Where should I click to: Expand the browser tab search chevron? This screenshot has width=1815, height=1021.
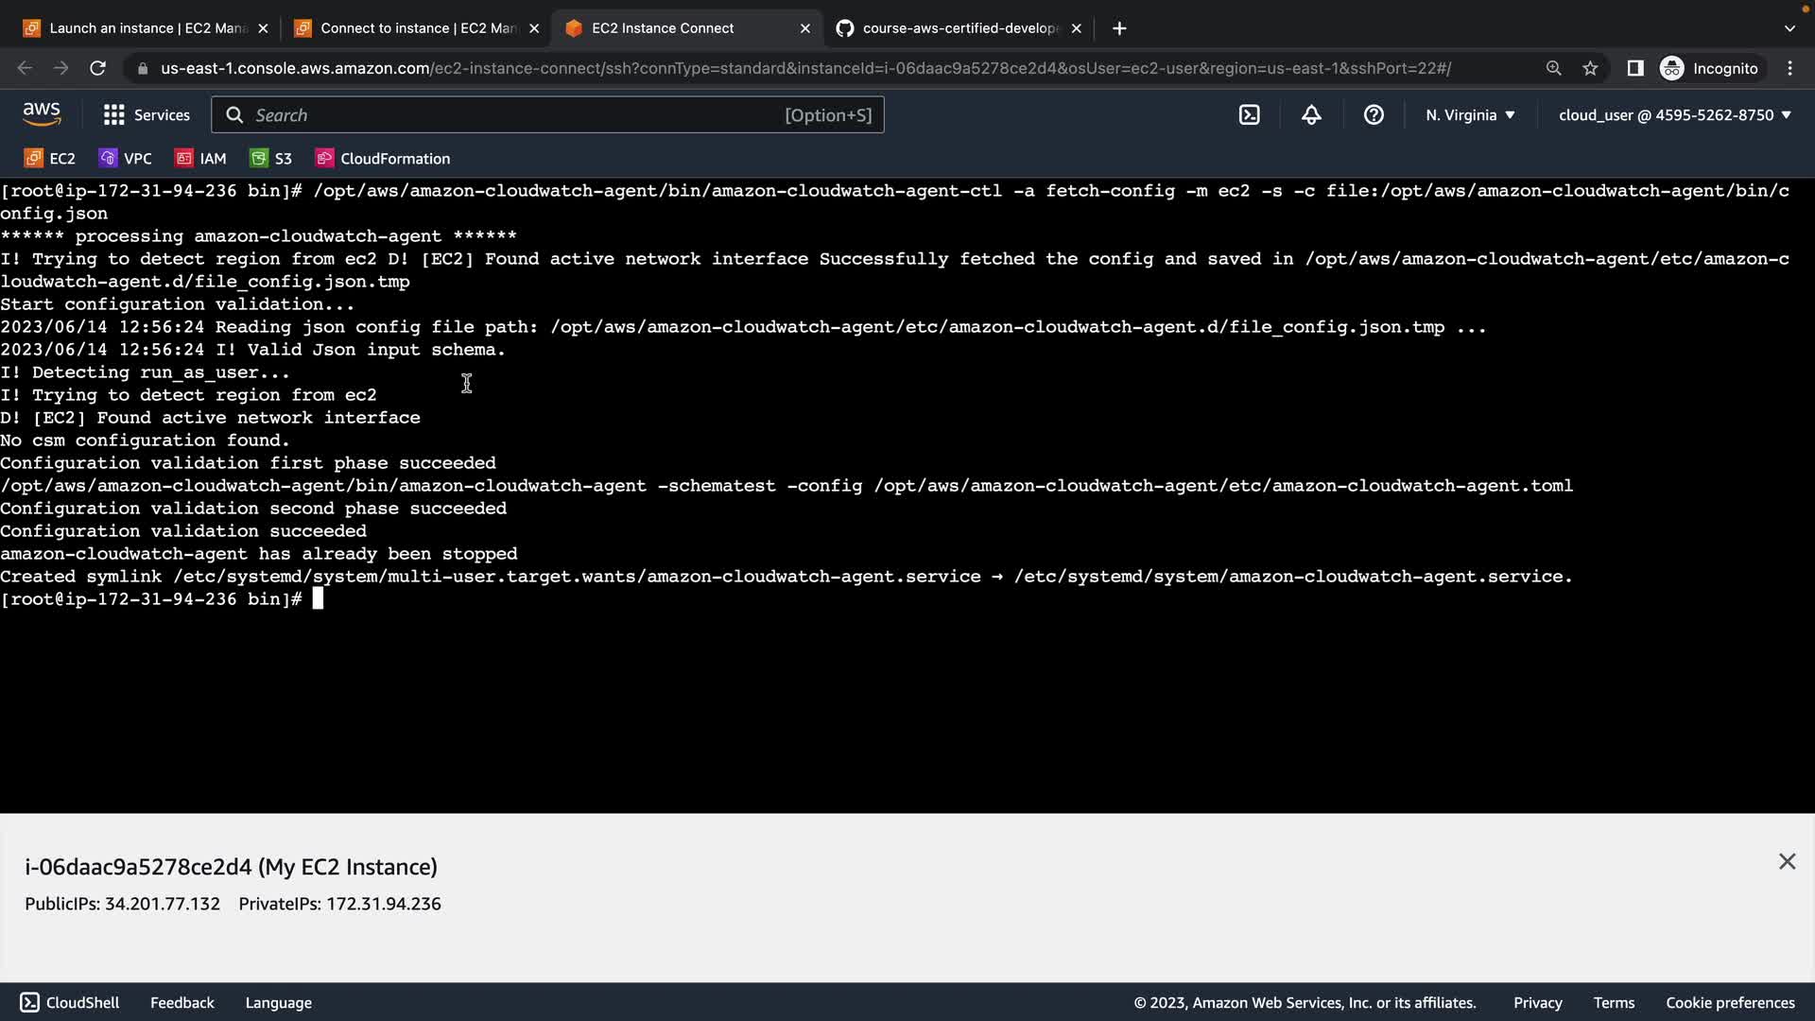[x=1789, y=28]
